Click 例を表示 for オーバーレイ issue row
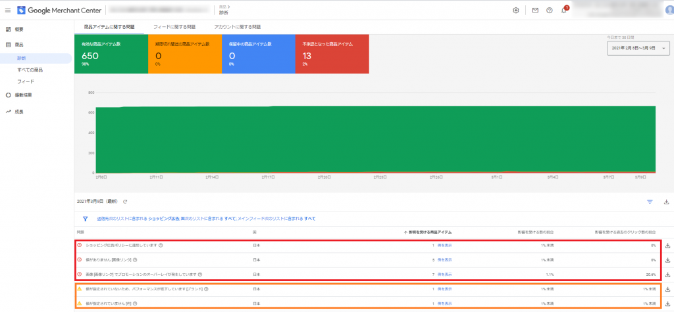Viewport: 674px width, 312px height. 444,274
